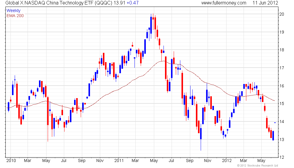This screenshot has width=294, height=168.
Task: Click the final blue candle near 13
Action: pos(273,136)
